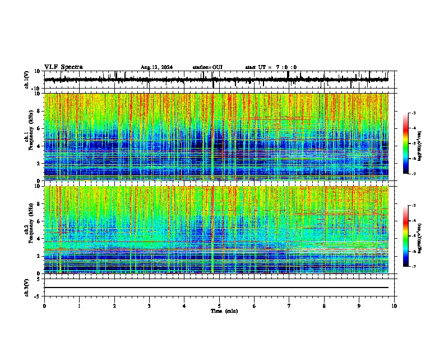444x343 pixels.
Task: Click inside the ch.1 spectrogram plot
Action: pos(216,137)
